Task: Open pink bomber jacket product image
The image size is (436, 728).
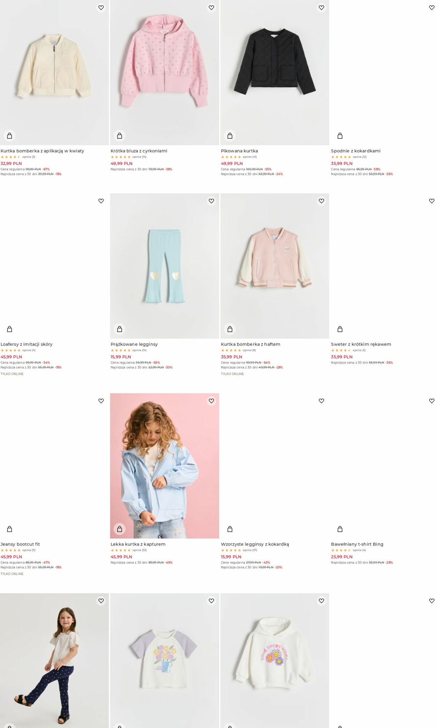Action: pos(275,266)
